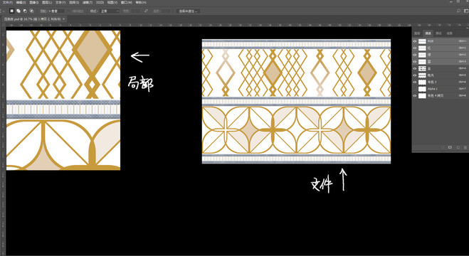
Task: Load channel as selection icon
Action: point(443,147)
